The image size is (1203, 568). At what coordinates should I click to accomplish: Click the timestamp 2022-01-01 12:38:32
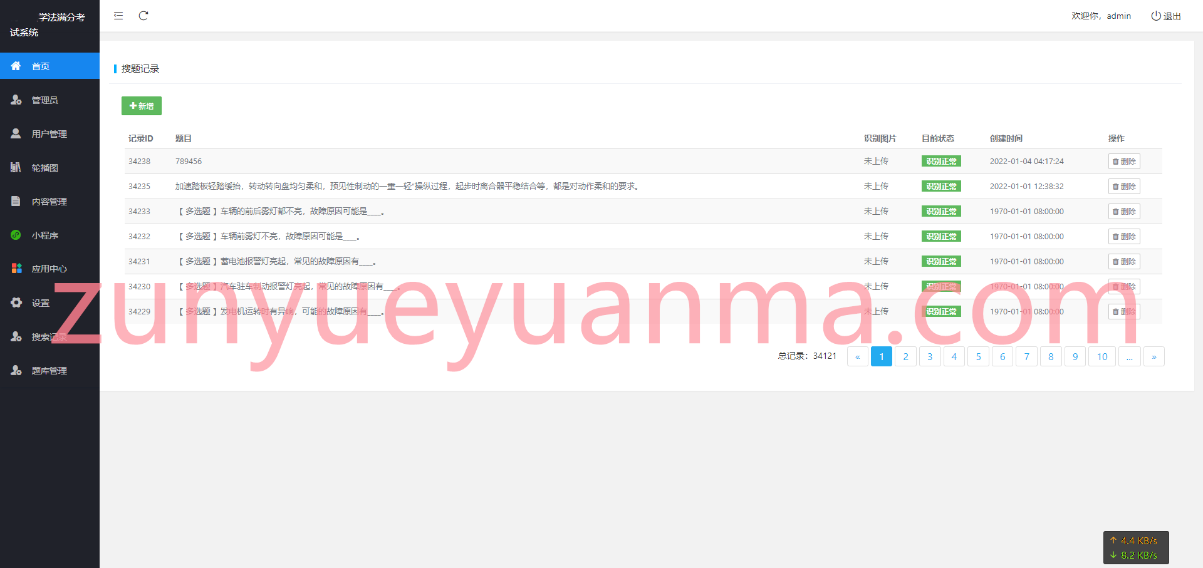click(1027, 186)
